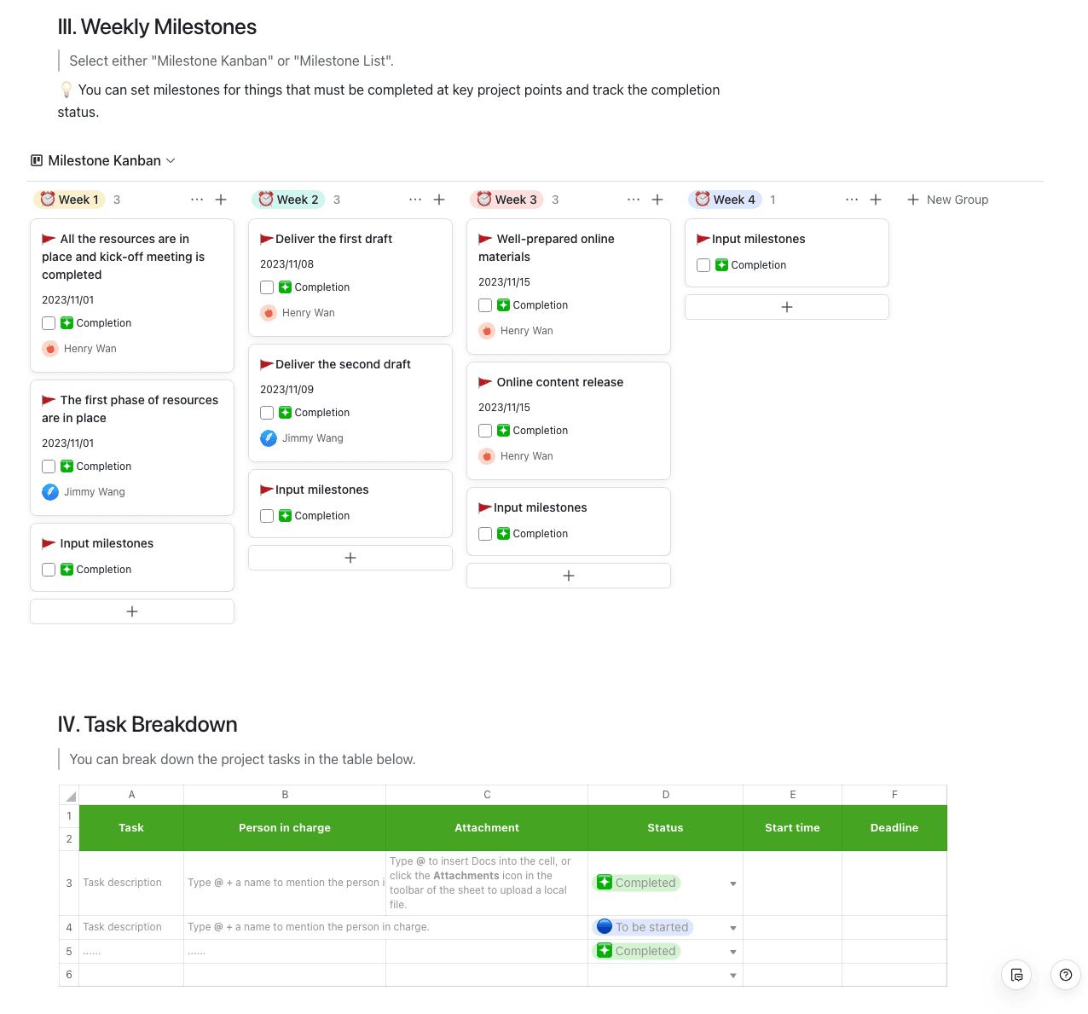Image resolution: width=1088 pixels, height=1014 pixels.
Task: Check Completion on first phase of resources card
Action: tap(49, 466)
